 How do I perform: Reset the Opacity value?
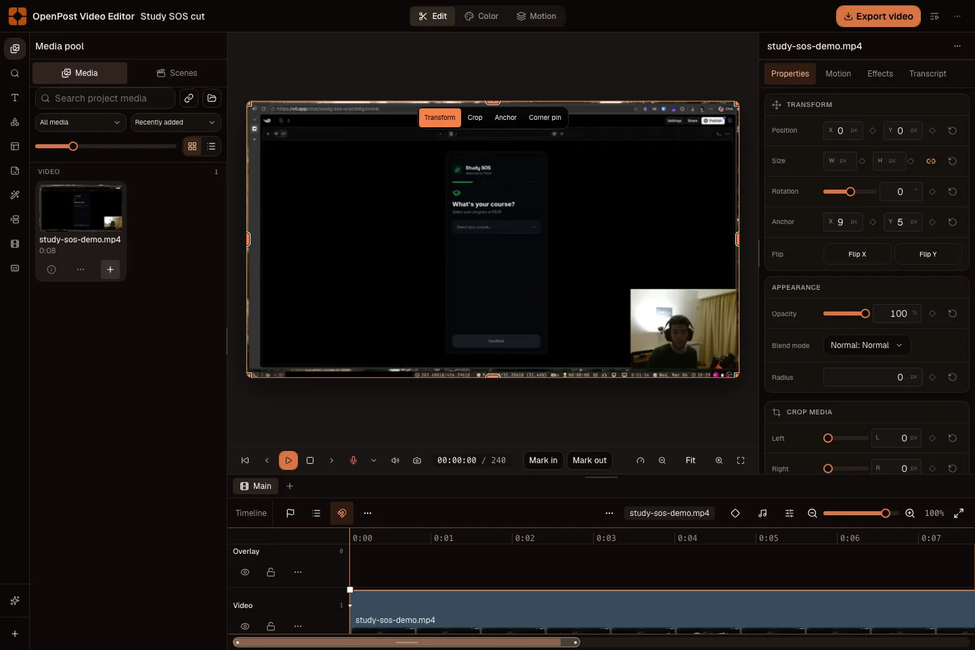(x=953, y=313)
